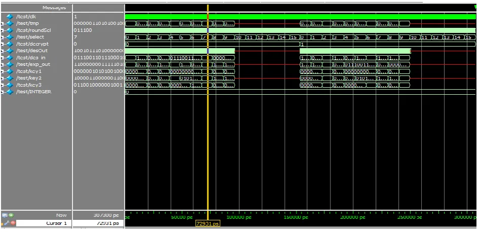Click the diamond icon for /test/exp_out

[x=10, y=64]
